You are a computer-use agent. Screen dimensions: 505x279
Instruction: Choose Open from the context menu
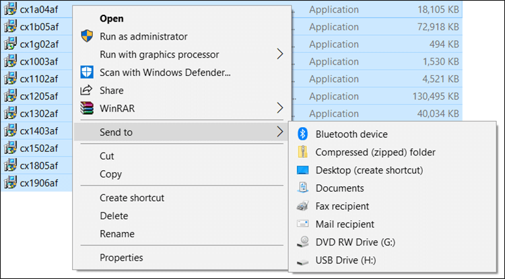(x=111, y=19)
